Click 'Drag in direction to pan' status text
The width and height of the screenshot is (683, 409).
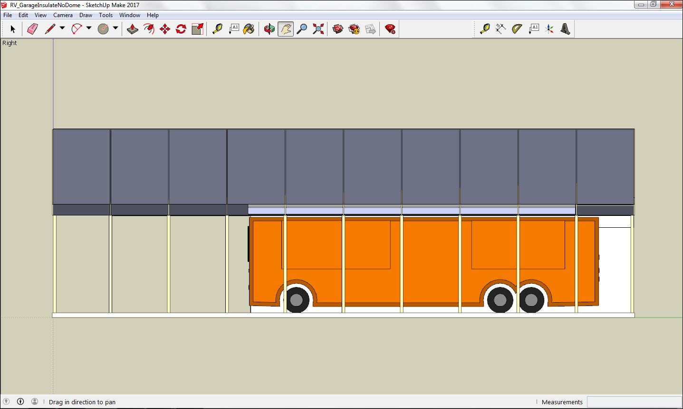(x=82, y=402)
